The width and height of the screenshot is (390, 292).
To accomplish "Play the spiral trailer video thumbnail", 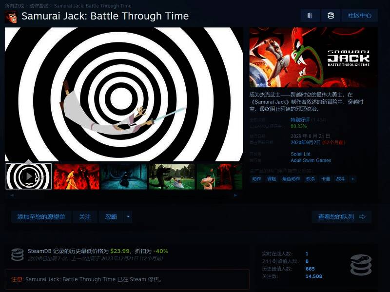I will (28, 176).
